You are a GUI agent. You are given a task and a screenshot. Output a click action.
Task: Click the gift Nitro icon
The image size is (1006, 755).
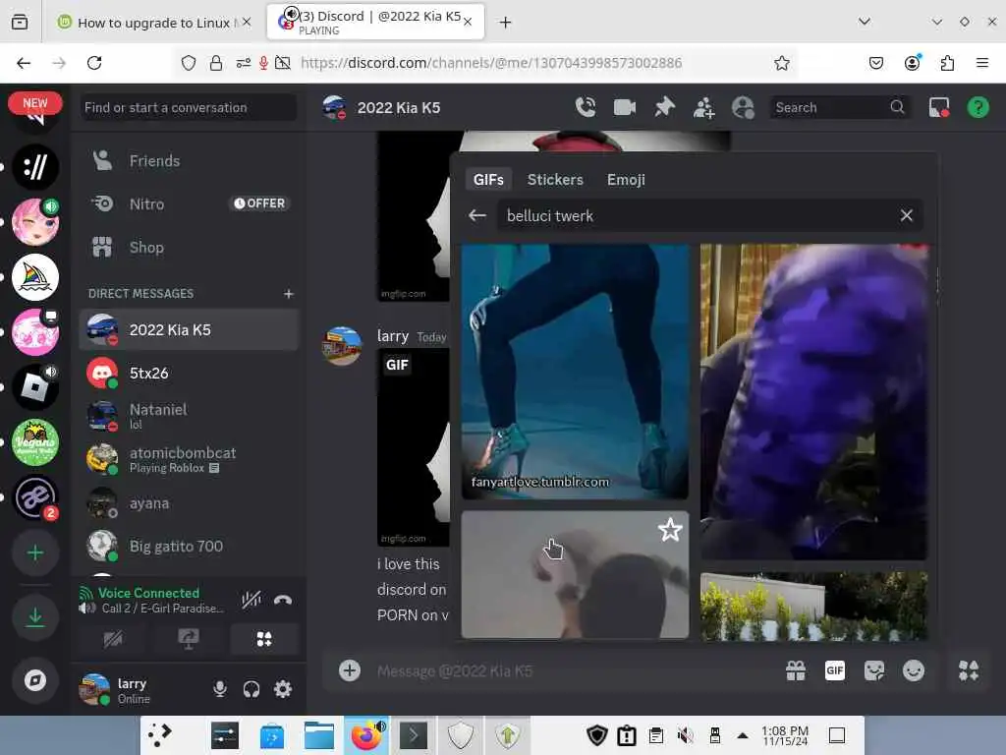tap(796, 670)
